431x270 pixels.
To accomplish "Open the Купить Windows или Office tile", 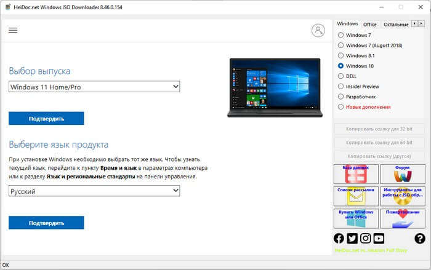I will coord(356,218).
